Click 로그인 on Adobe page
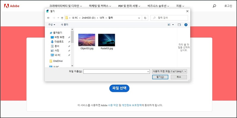Screen dimensions: 237x118 pos(228,6)
